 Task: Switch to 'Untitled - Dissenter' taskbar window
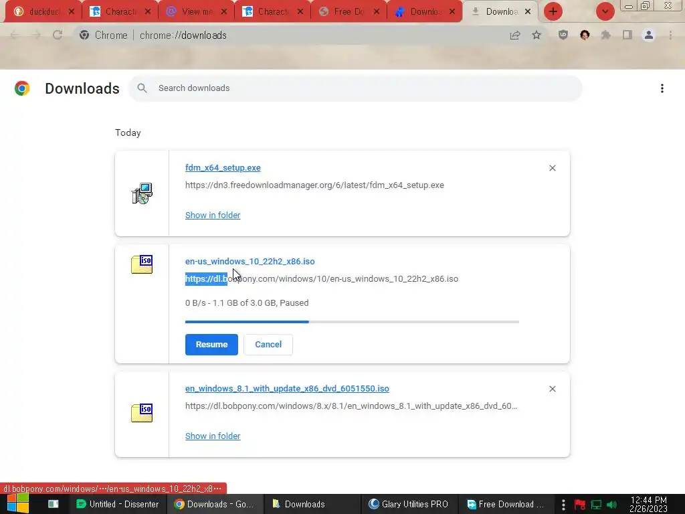tap(117, 504)
